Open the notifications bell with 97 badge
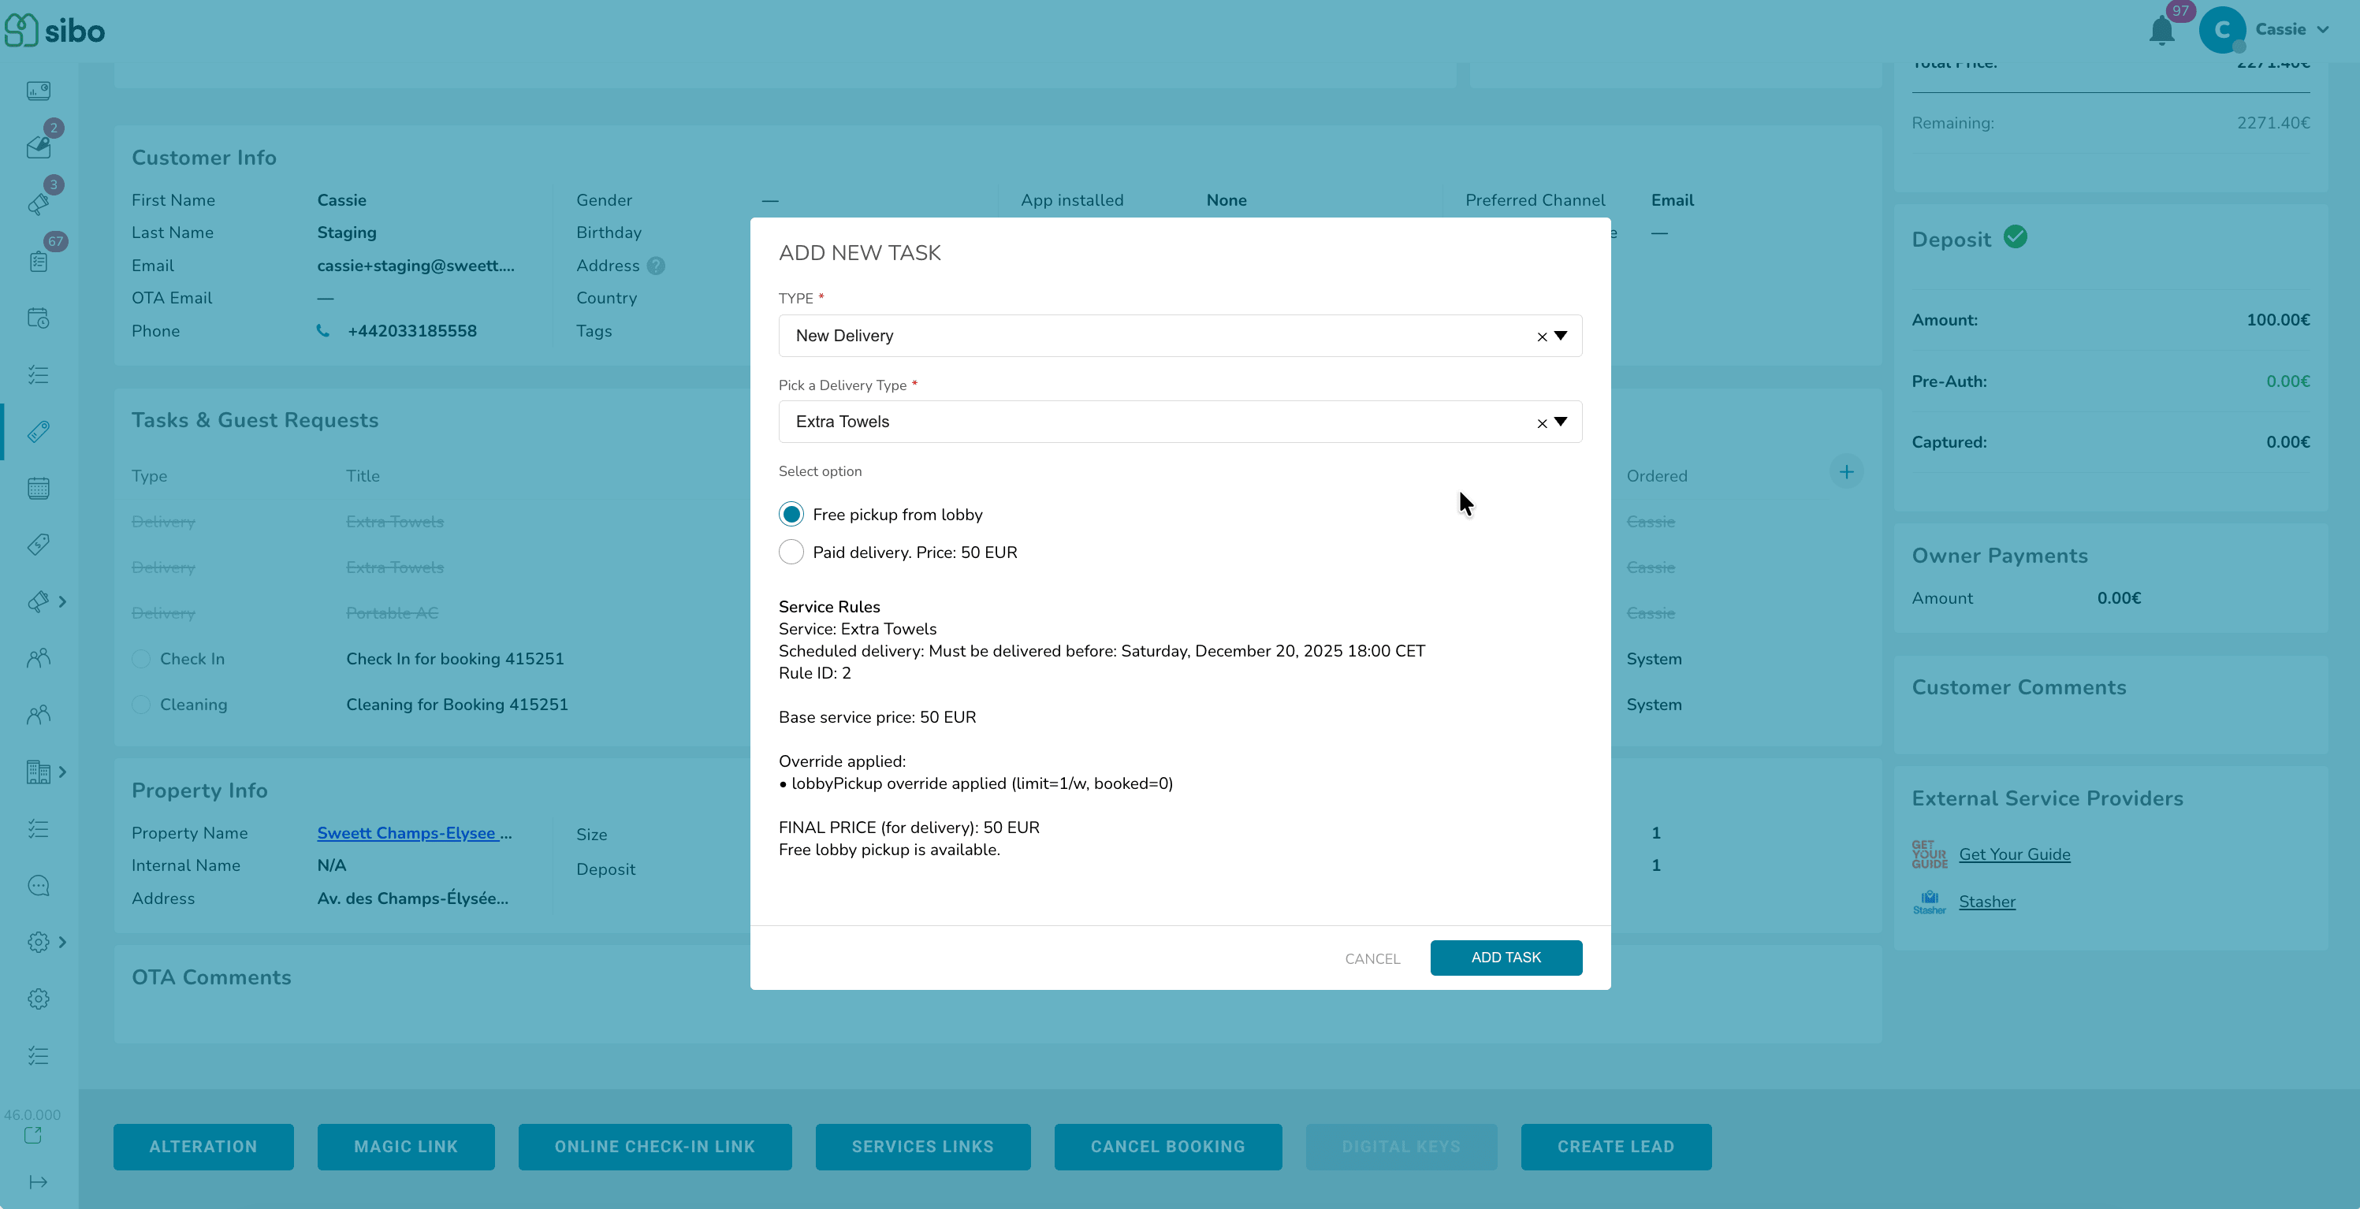 [2162, 29]
